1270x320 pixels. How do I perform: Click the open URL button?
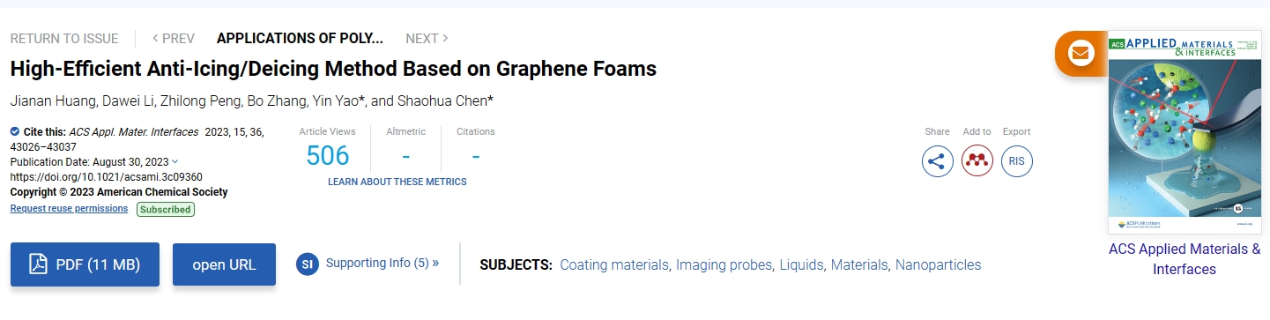tap(224, 264)
